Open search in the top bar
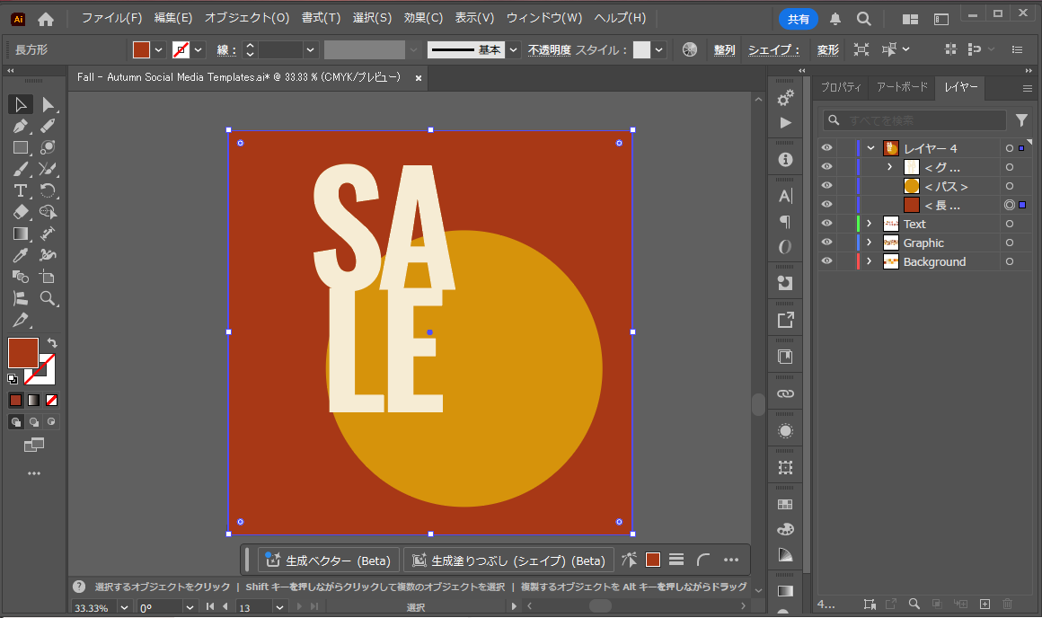The width and height of the screenshot is (1042, 618). click(864, 19)
